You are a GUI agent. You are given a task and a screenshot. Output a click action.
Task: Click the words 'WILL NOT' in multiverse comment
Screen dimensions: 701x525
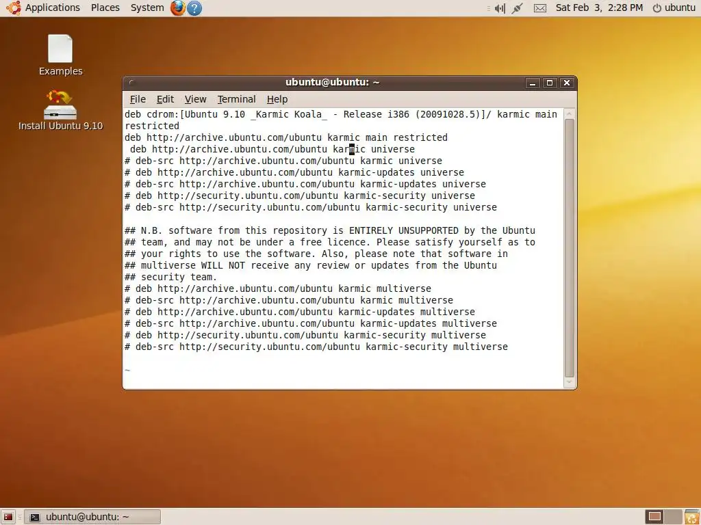[223, 265]
